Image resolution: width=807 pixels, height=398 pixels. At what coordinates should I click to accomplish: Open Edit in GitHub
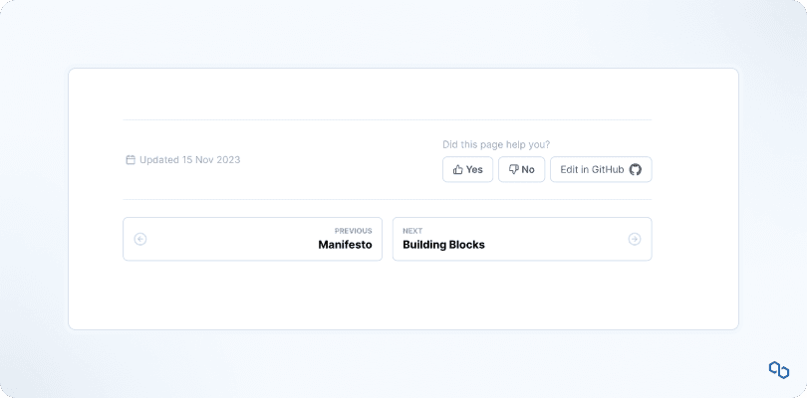(x=601, y=169)
